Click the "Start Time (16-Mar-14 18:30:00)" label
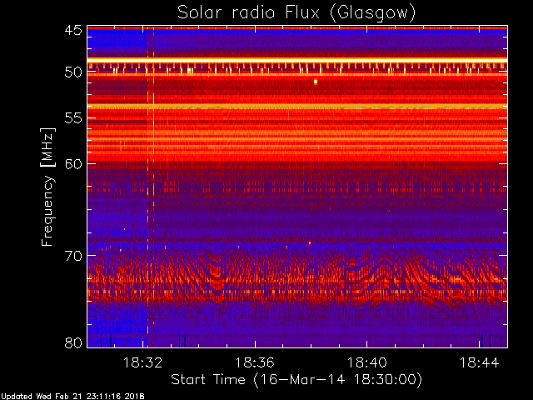Viewport: 533px width, 400px height. pyautogui.click(x=296, y=380)
